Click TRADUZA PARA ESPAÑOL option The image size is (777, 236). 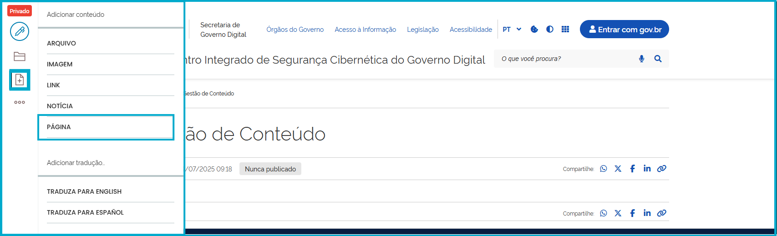111,212
